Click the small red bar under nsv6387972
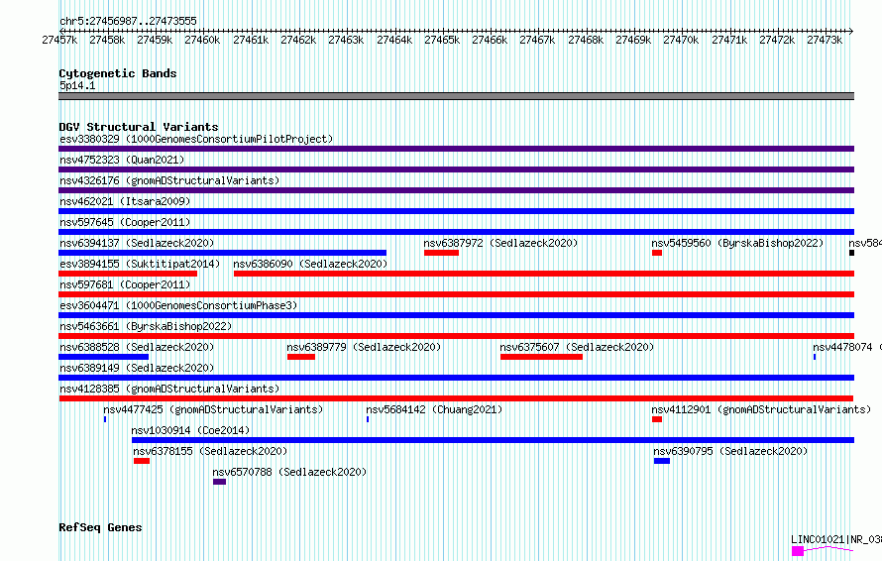Image resolution: width=882 pixels, height=561 pixels. click(x=442, y=253)
